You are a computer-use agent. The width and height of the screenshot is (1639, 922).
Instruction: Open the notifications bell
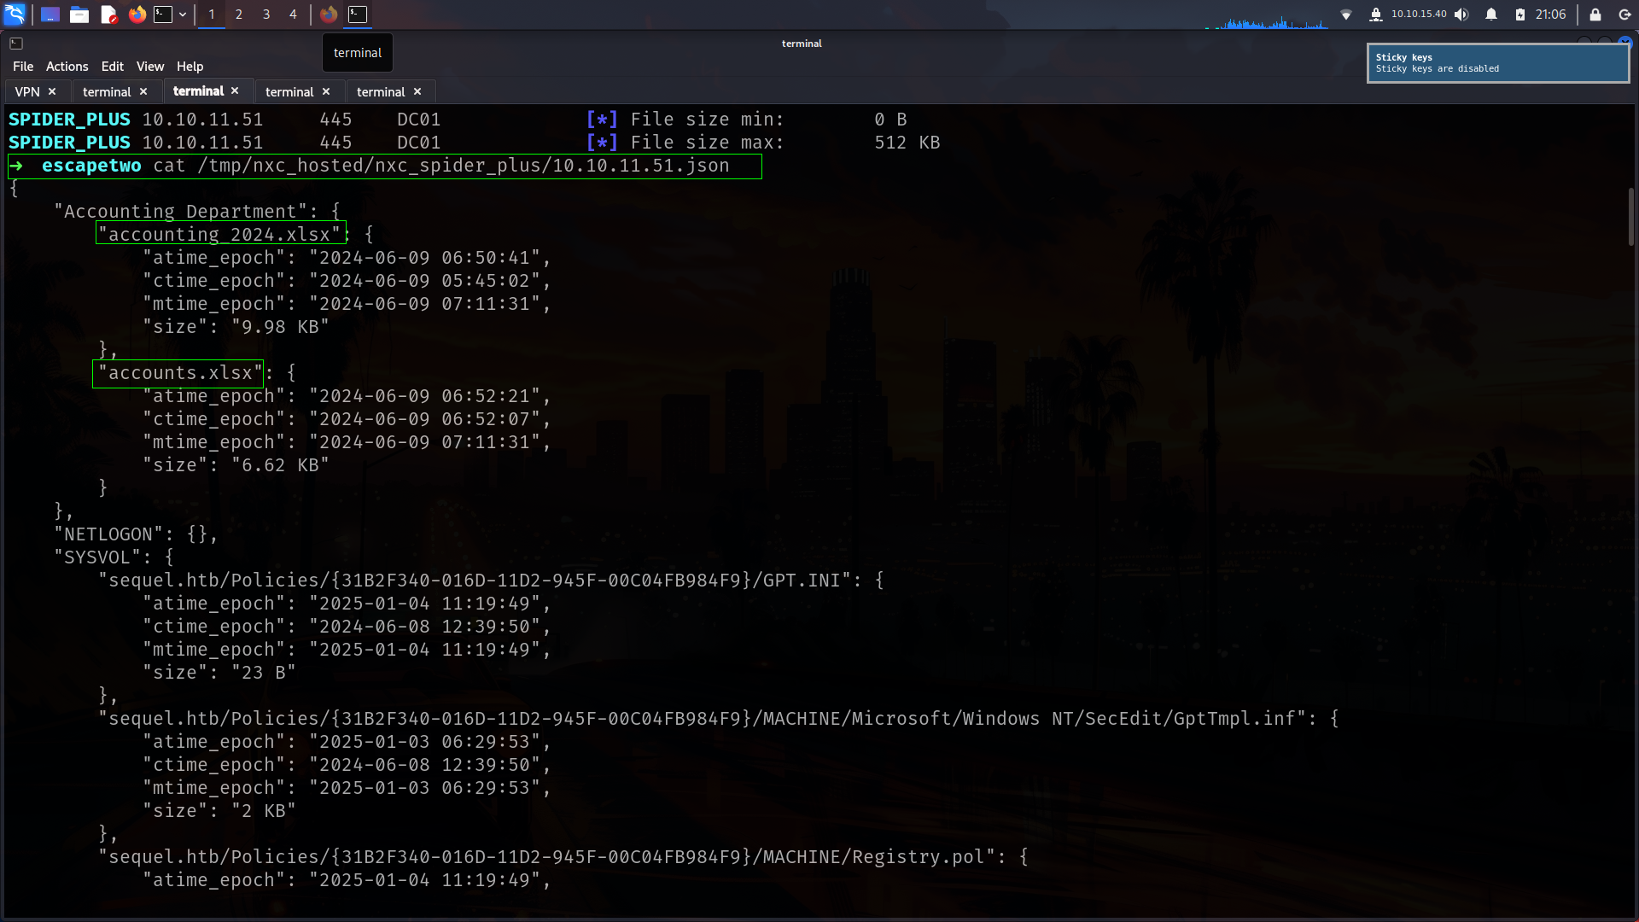pyautogui.click(x=1491, y=15)
